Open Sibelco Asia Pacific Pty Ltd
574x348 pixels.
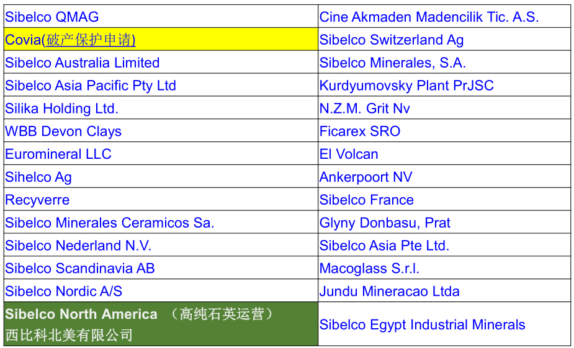click(x=91, y=86)
